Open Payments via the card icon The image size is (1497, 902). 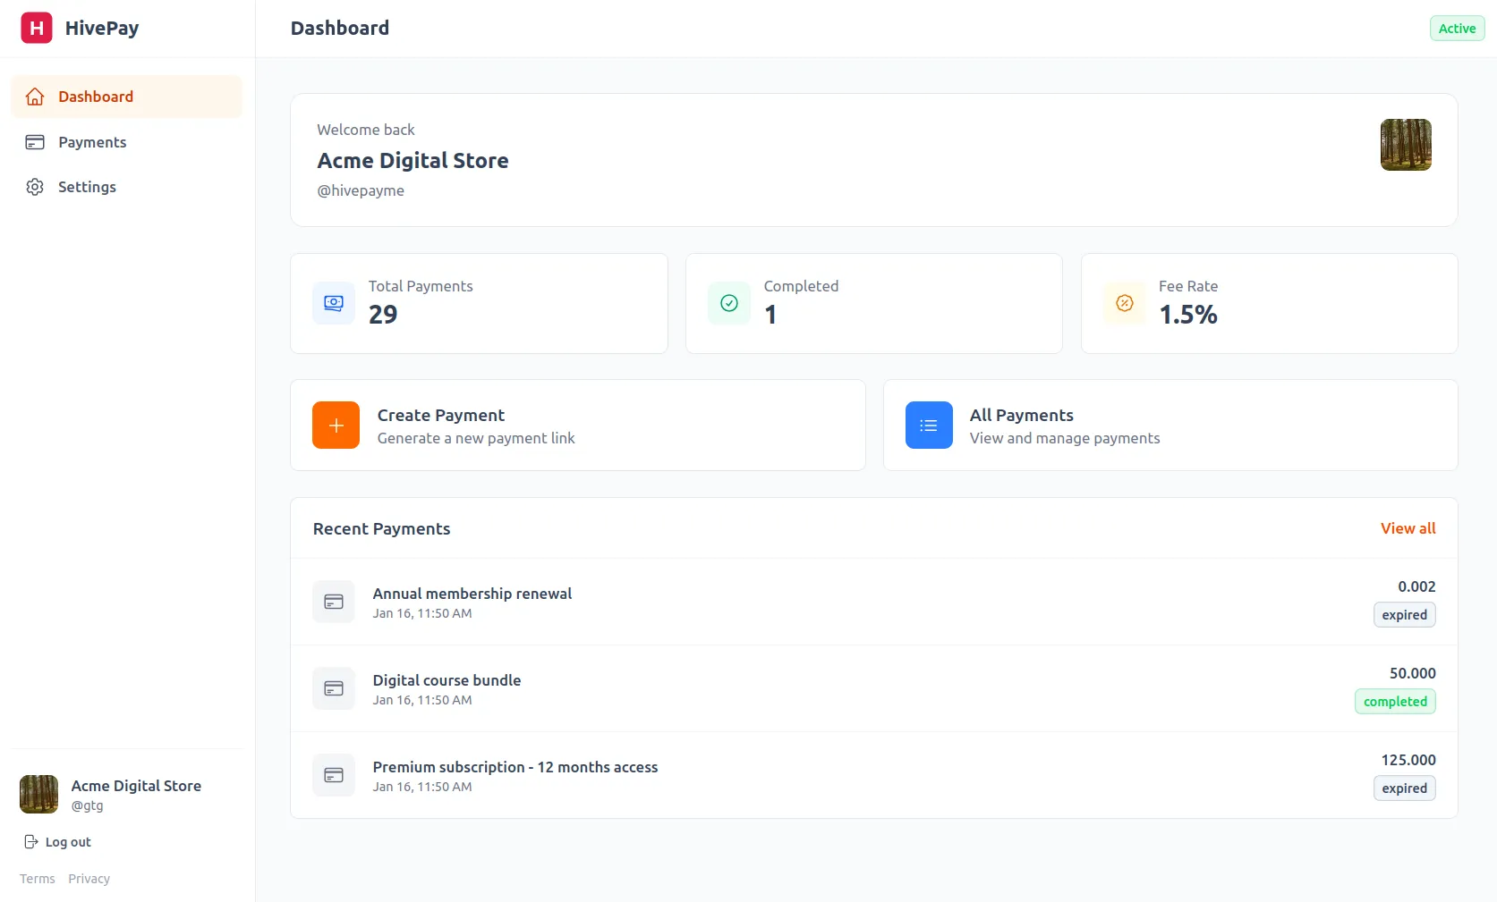[34, 141]
